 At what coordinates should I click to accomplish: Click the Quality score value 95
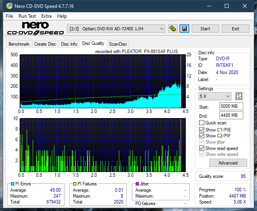(243, 176)
